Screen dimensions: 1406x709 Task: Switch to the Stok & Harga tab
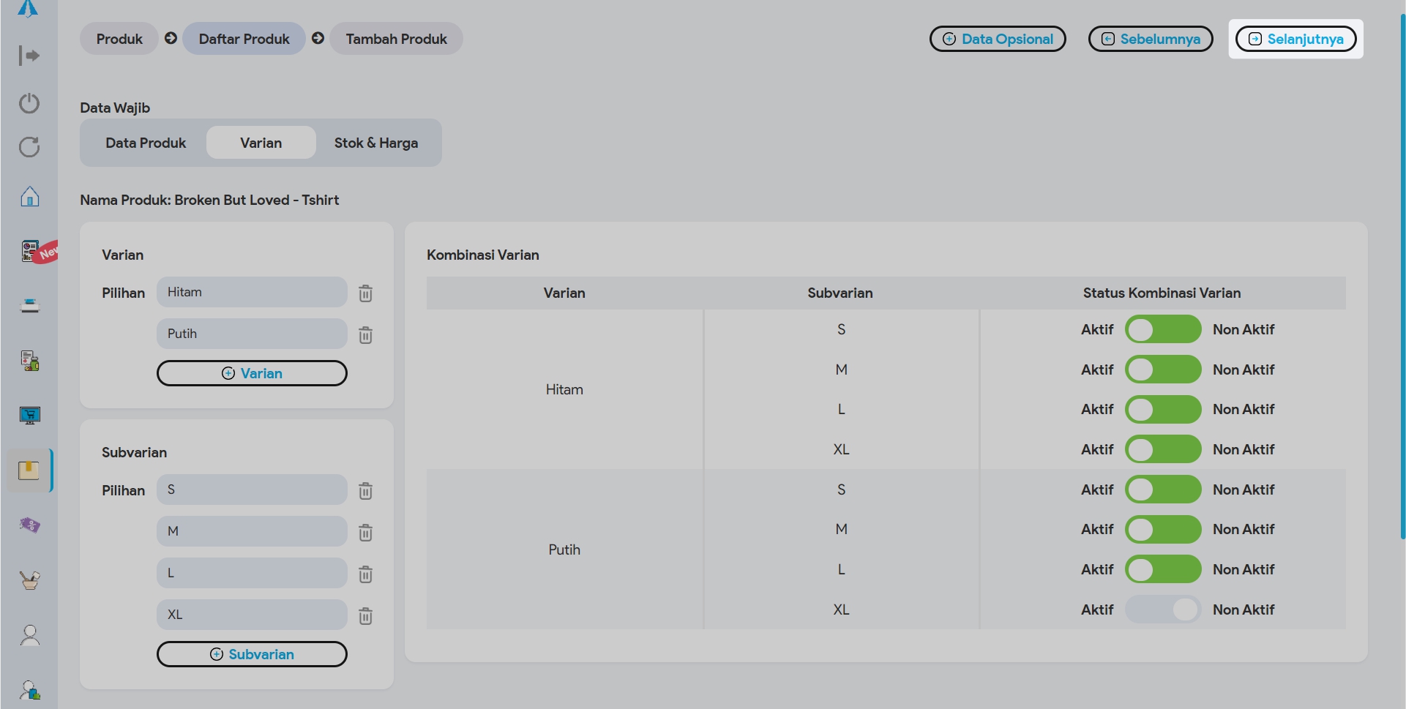pos(376,143)
